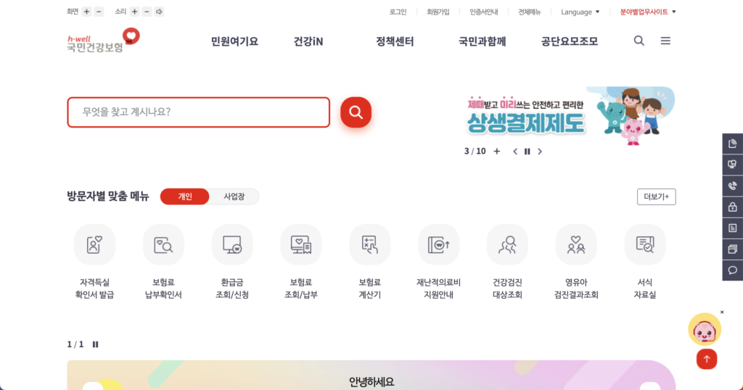Image resolution: width=743 pixels, height=390 pixels.
Task: Launch the 보험료 계산기 icon
Action: pos(369,245)
